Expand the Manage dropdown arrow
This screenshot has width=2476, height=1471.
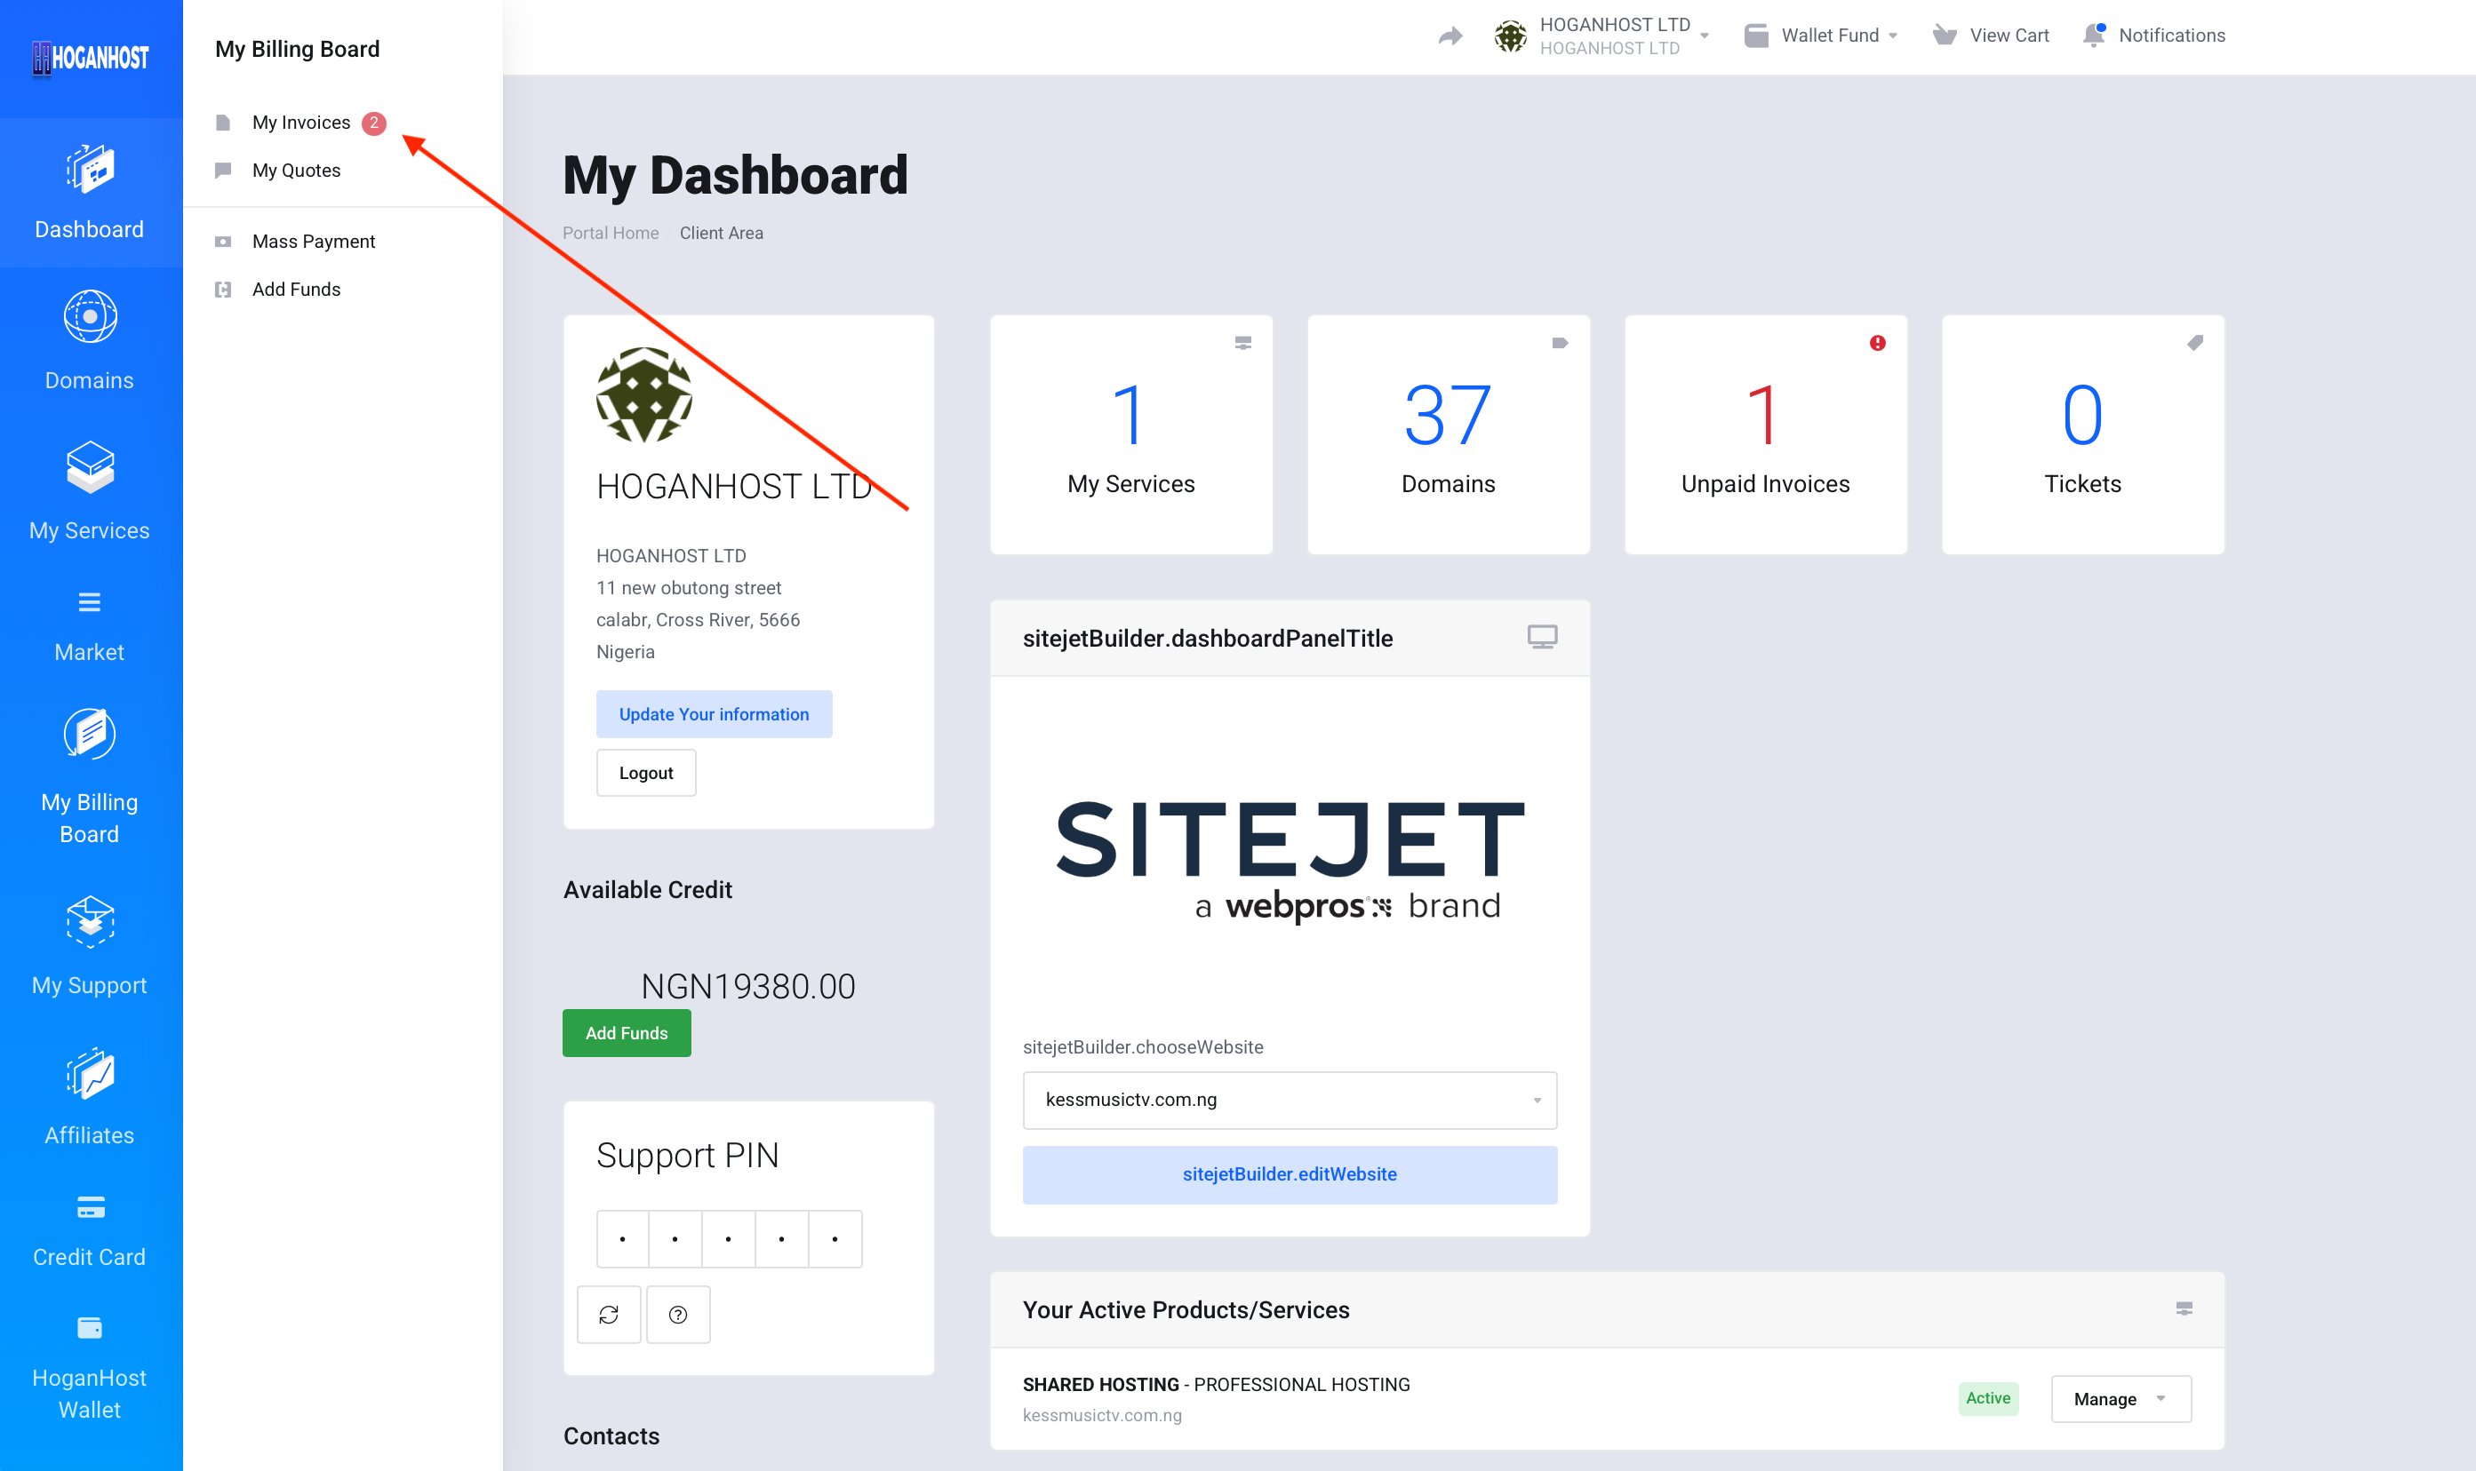click(2161, 1399)
